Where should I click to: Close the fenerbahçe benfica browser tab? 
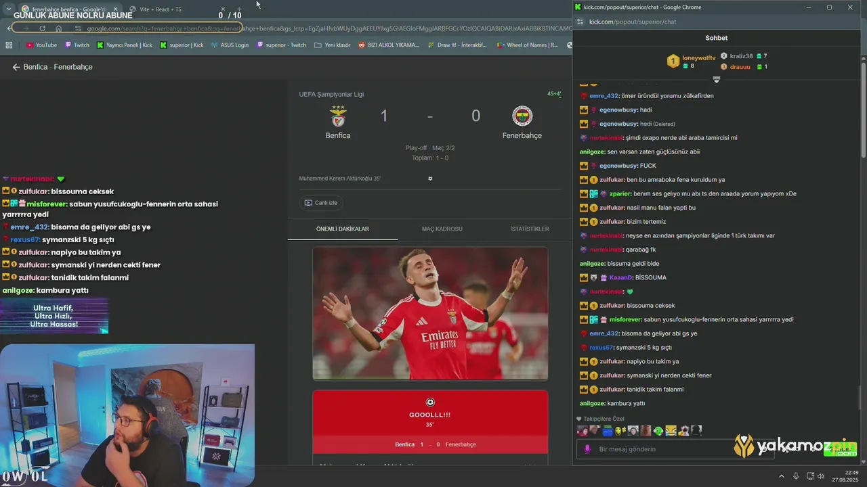tap(115, 9)
